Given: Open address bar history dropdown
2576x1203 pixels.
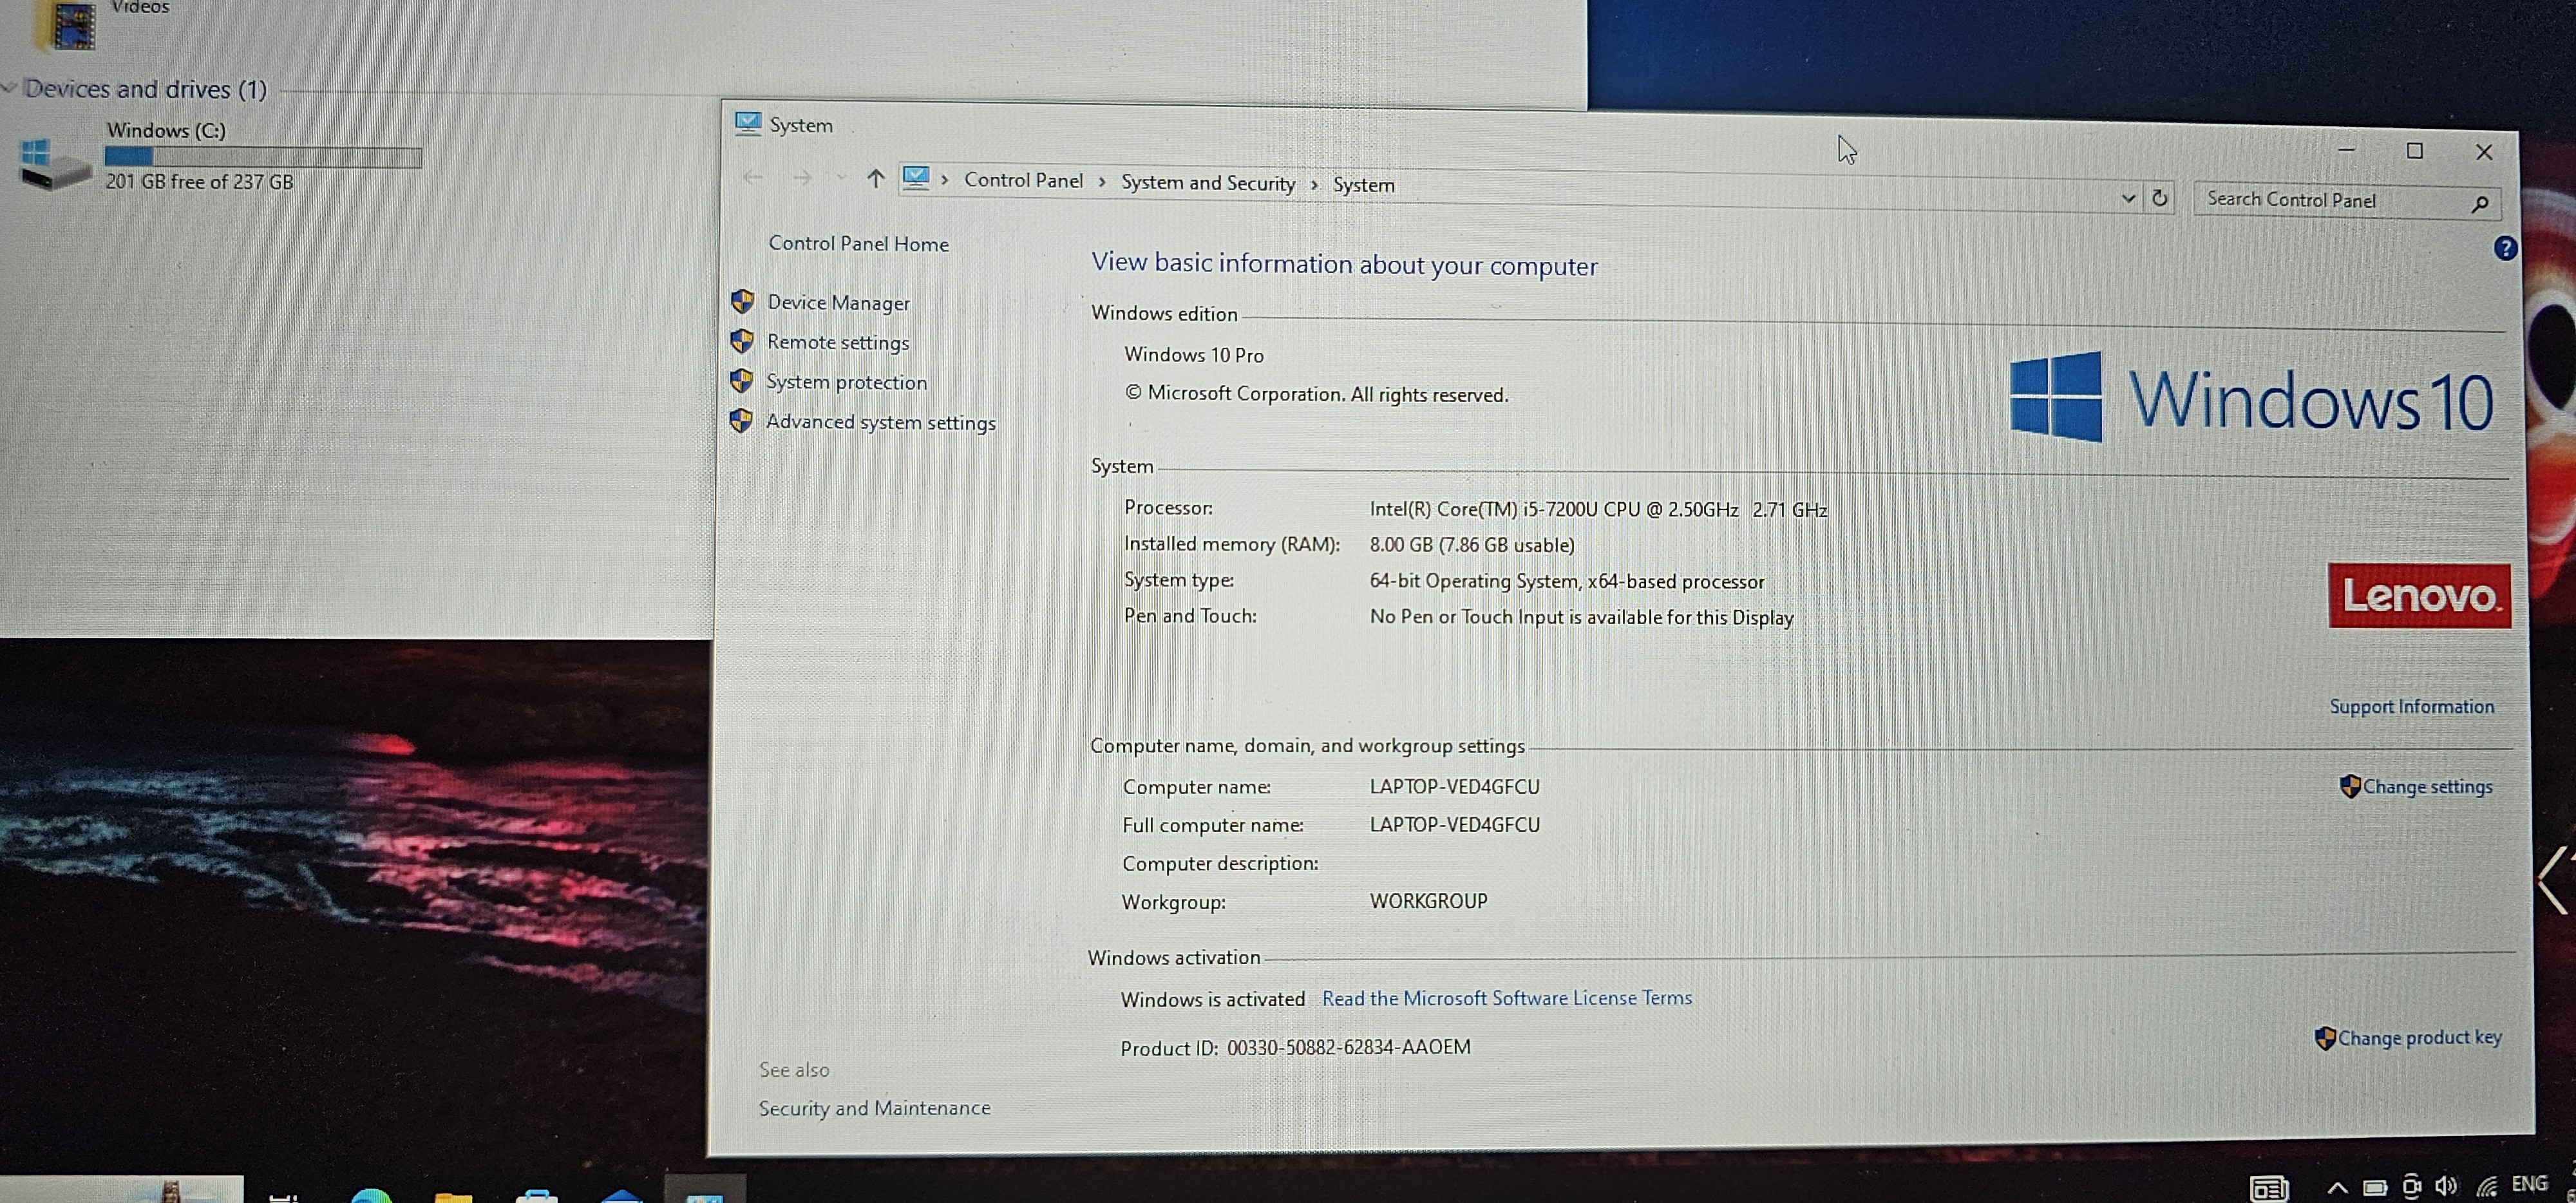Looking at the screenshot, I should (x=2128, y=198).
